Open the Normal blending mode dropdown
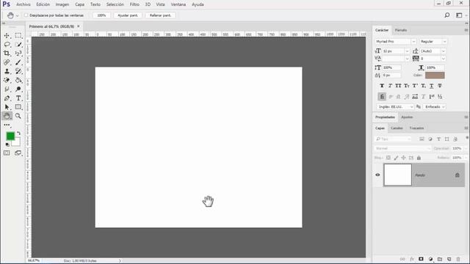 [x=403, y=148]
